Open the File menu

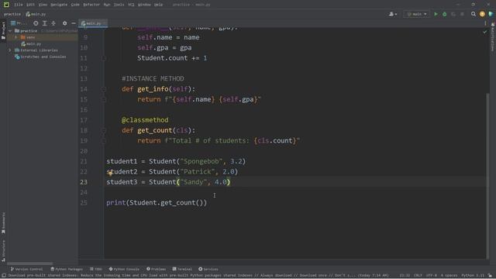pos(19,5)
